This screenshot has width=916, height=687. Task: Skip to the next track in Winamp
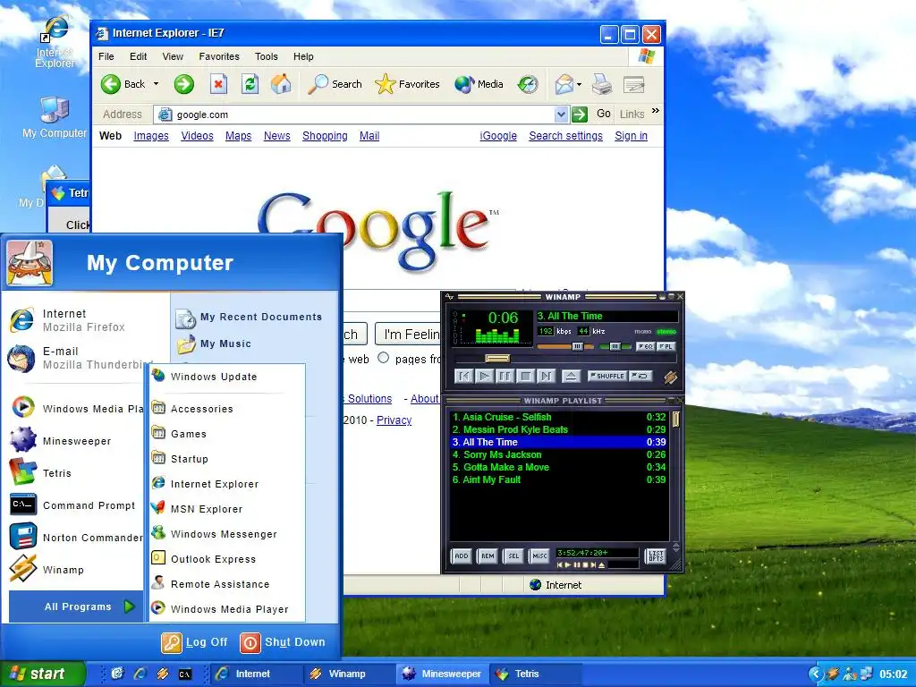coord(546,376)
